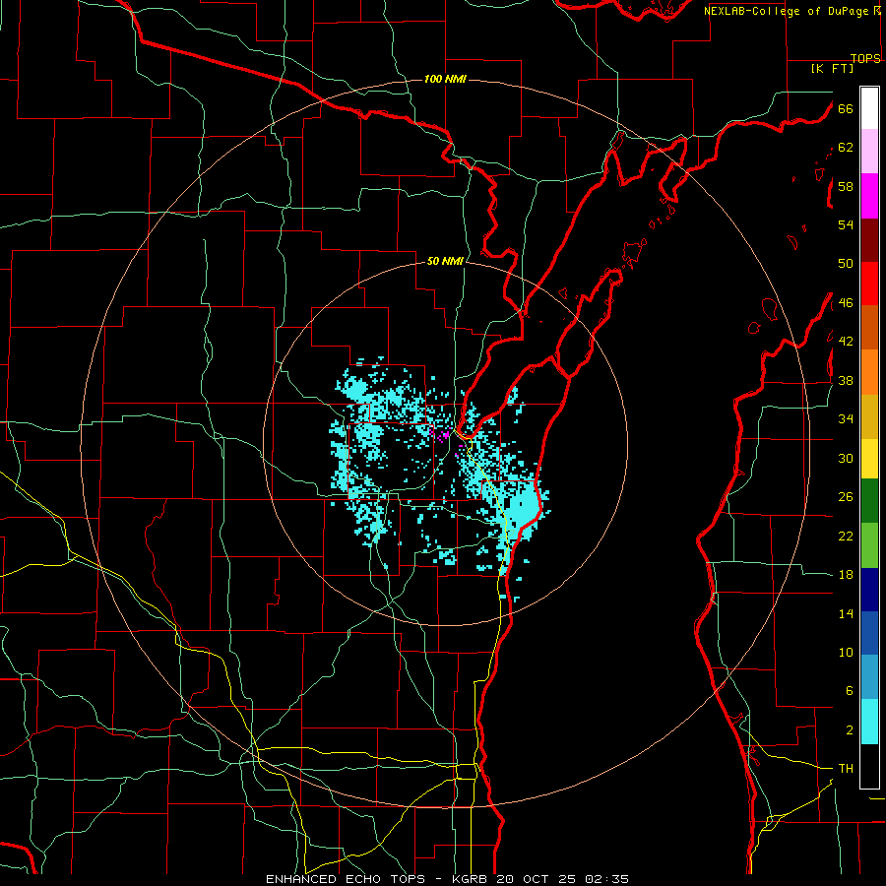
Task: Click the legend label 'TH'
Action: click(x=846, y=769)
